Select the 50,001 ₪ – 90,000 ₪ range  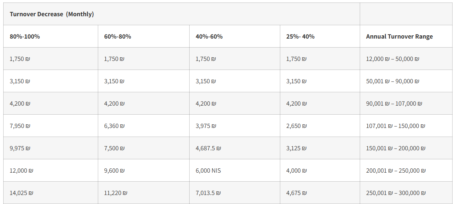pyautogui.click(x=392, y=81)
